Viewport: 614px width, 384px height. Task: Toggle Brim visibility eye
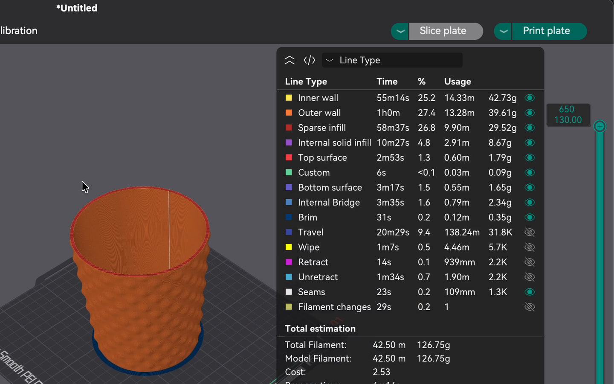click(x=530, y=217)
